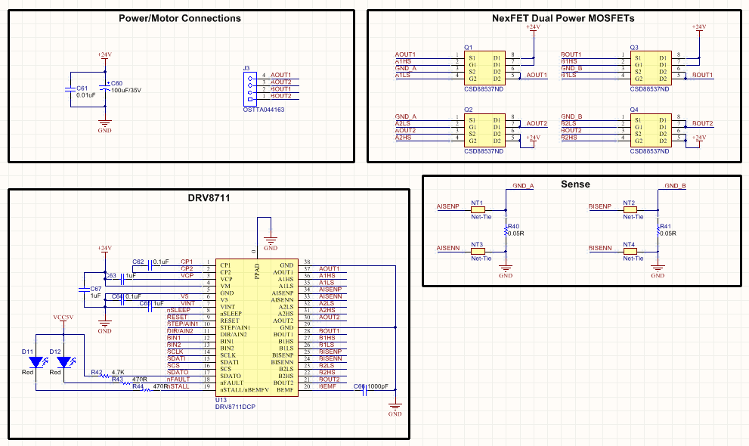Screen dimensions: 749x446
Task: Select the 0.05R value beside R41
Action: point(668,234)
